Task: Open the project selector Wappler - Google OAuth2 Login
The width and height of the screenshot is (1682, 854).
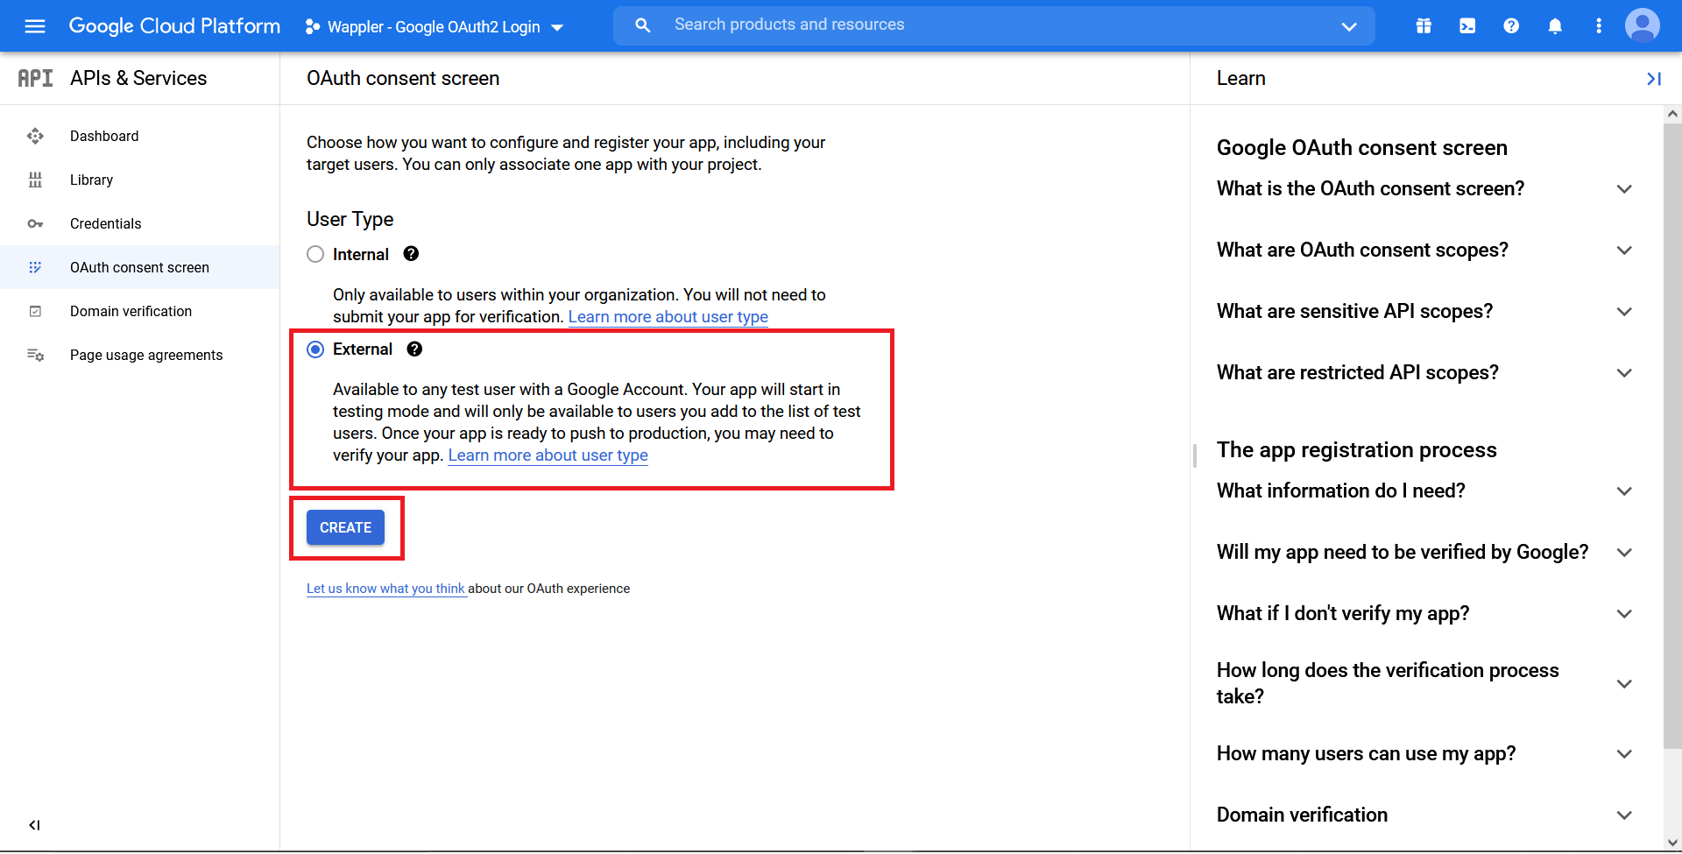Action: tap(435, 27)
